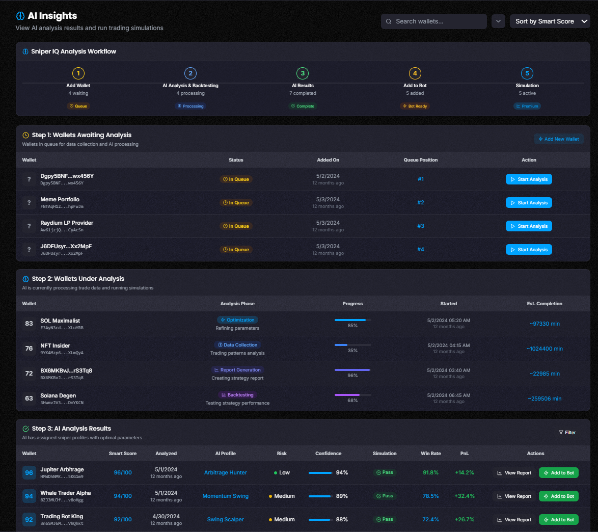Start Analysis for Meme Portfolio
Image resolution: width=598 pixels, height=532 pixels.
(x=529, y=203)
